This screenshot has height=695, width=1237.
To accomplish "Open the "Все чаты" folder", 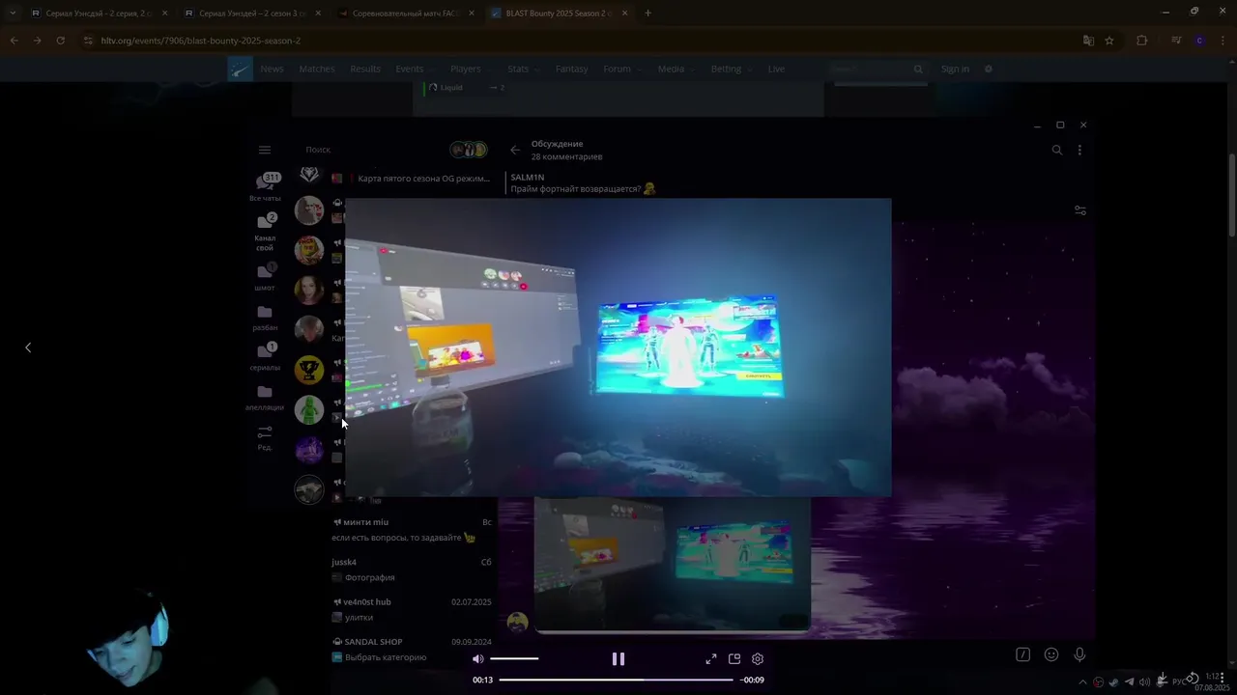I will (x=265, y=185).
